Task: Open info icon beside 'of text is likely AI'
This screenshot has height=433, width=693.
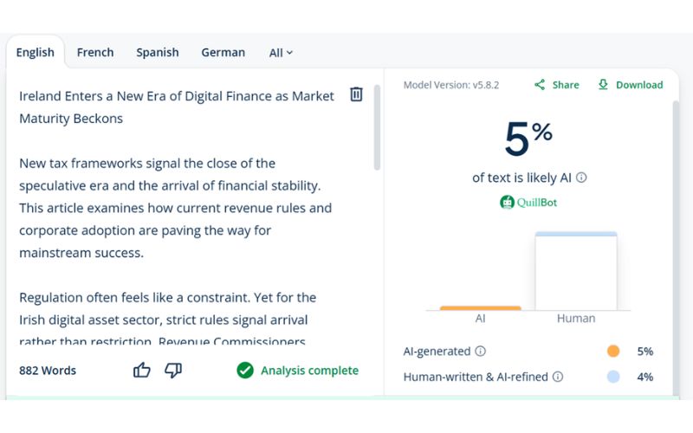Action: 581,178
